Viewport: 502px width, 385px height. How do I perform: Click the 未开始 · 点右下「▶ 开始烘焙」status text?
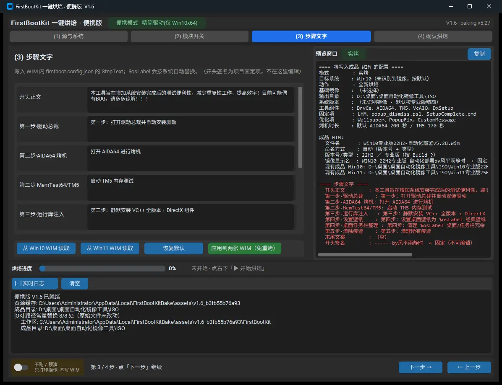[x=229, y=269]
